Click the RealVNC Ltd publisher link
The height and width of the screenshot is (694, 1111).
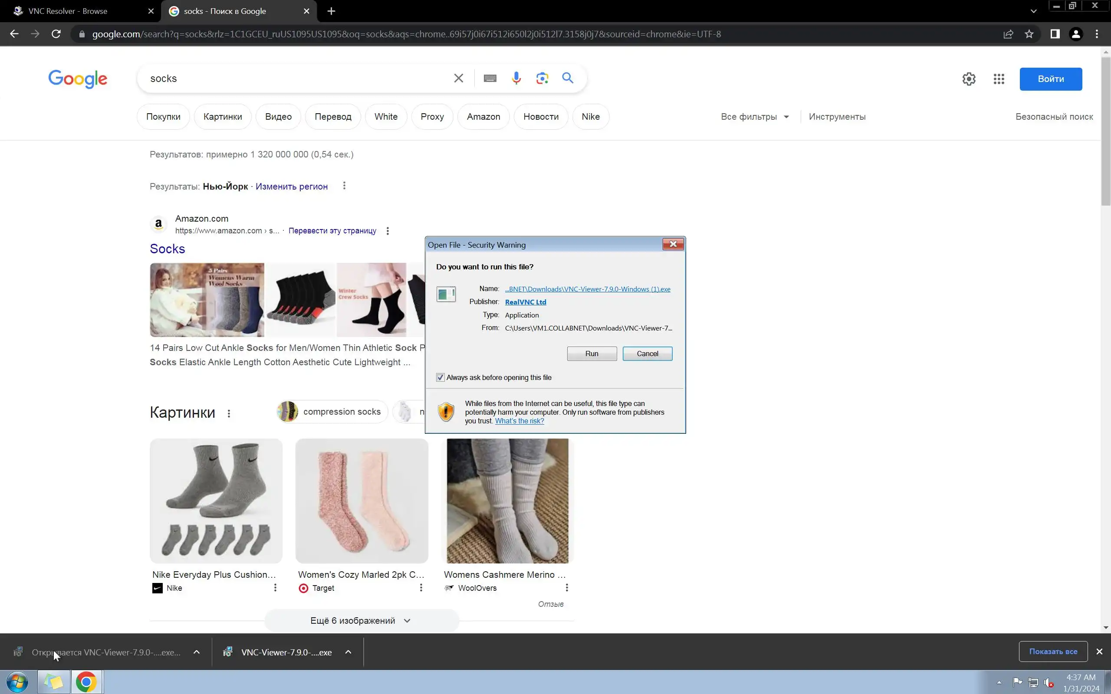click(525, 302)
